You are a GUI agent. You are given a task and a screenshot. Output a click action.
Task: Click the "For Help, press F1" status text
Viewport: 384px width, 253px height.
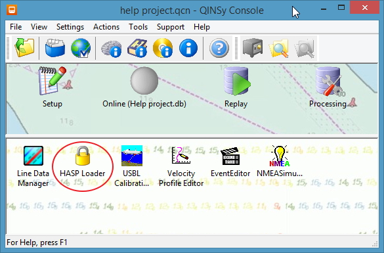37,242
